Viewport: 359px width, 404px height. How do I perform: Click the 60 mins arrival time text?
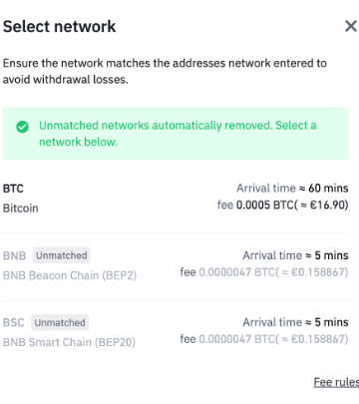328,189
